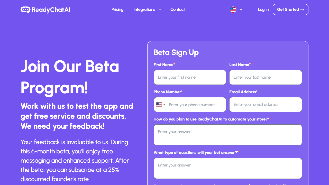Click the Email Address input field
The image size is (329, 185).
pos(266,105)
